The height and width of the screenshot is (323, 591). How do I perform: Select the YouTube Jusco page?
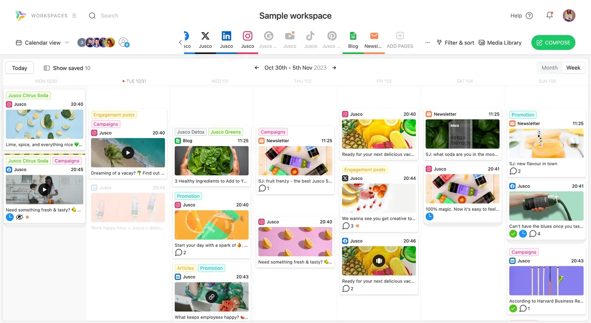click(290, 40)
